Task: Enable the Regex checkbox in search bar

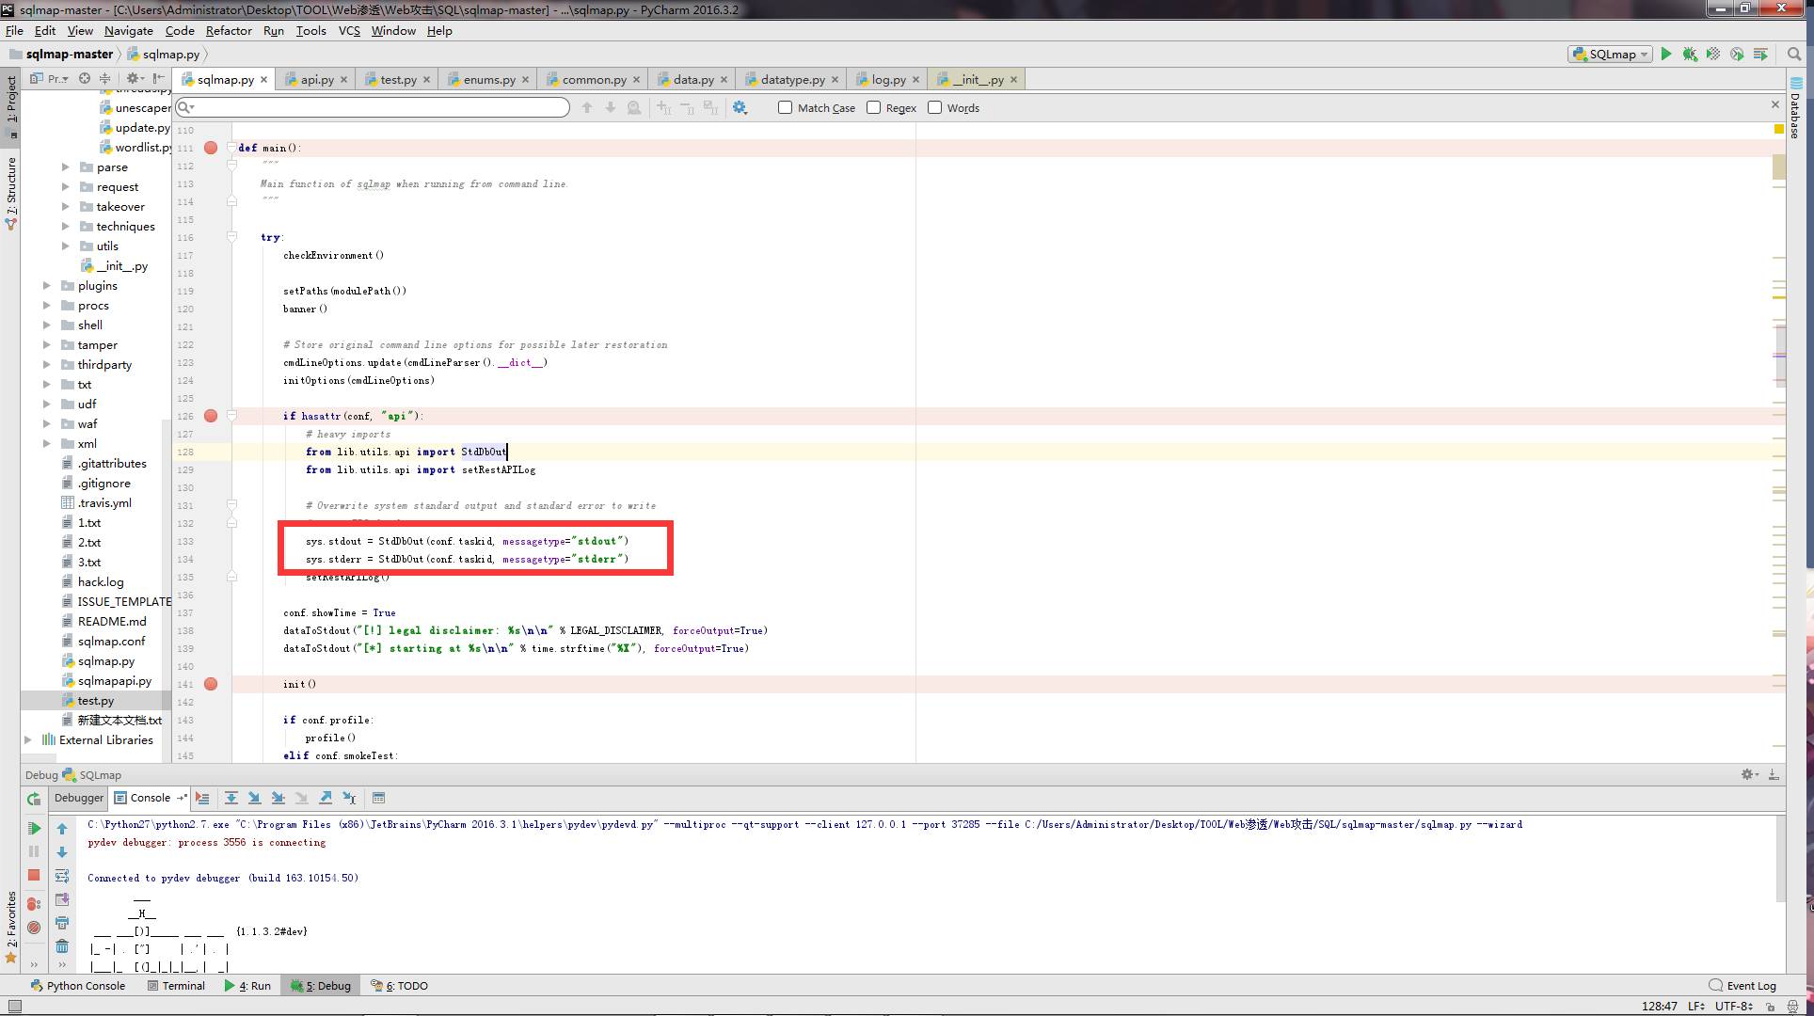Action: (875, 107)
